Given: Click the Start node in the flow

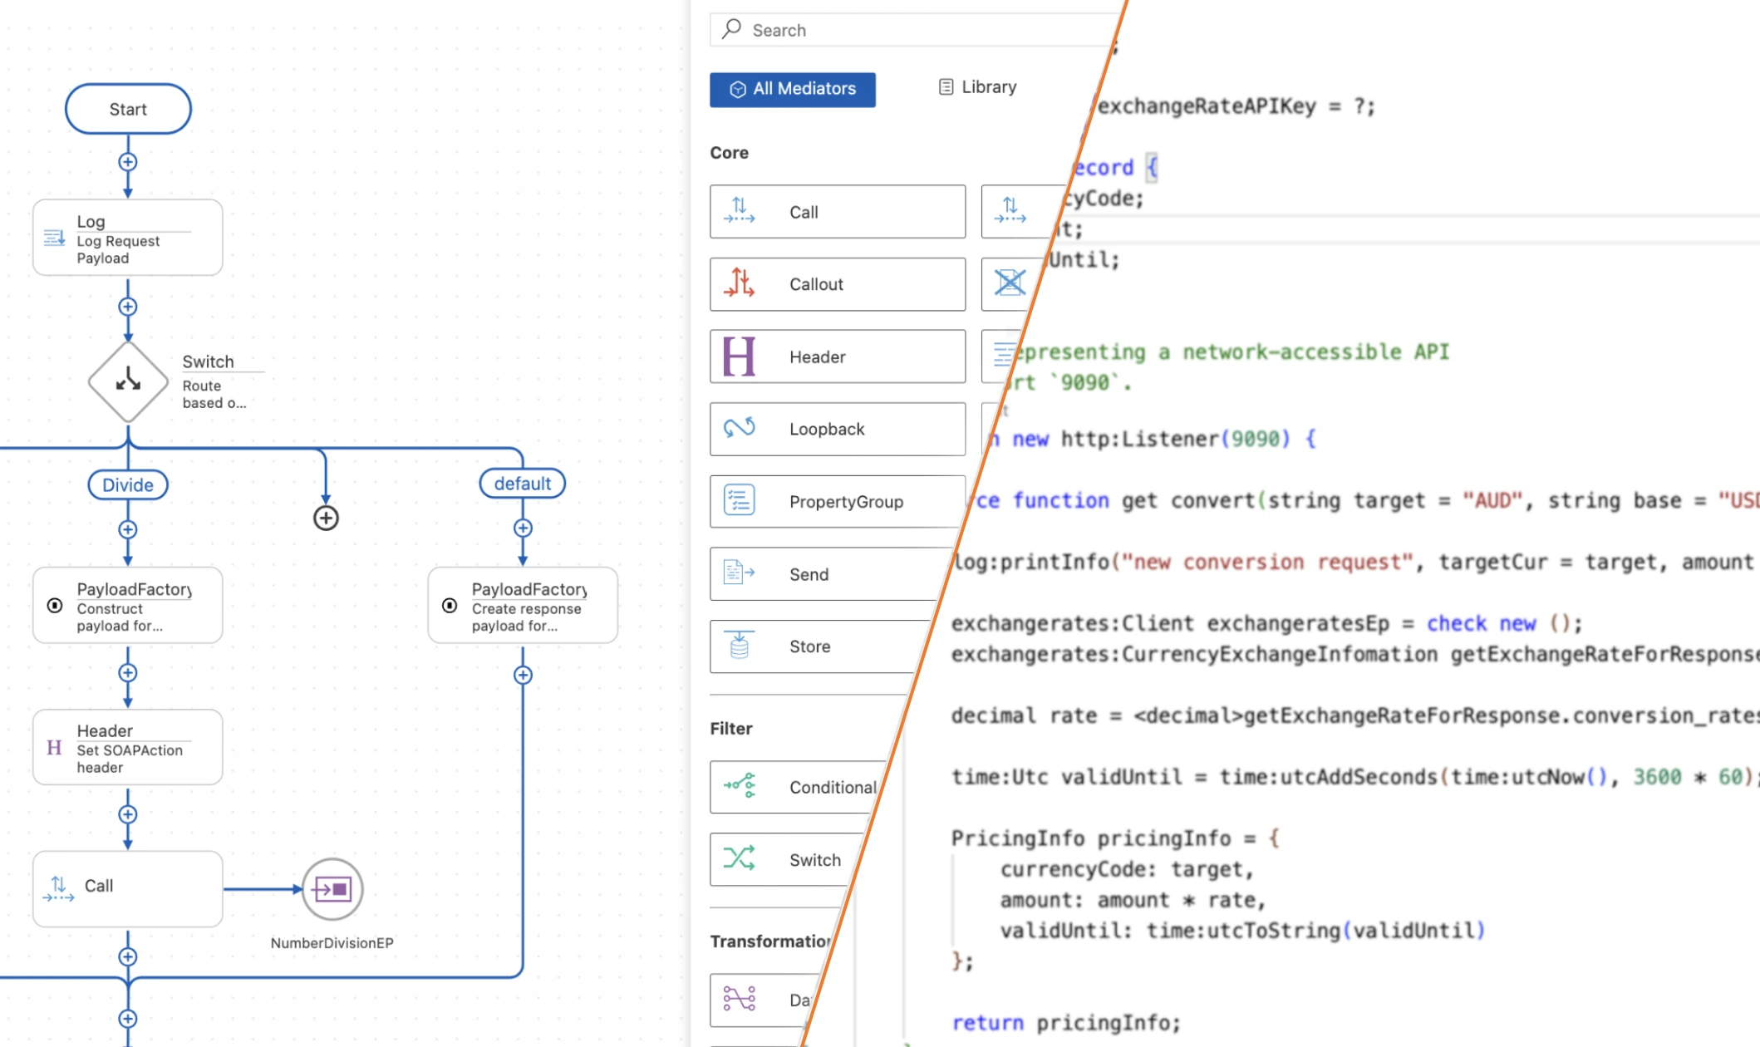Looking at the screenshot, I should pos(128,109).
